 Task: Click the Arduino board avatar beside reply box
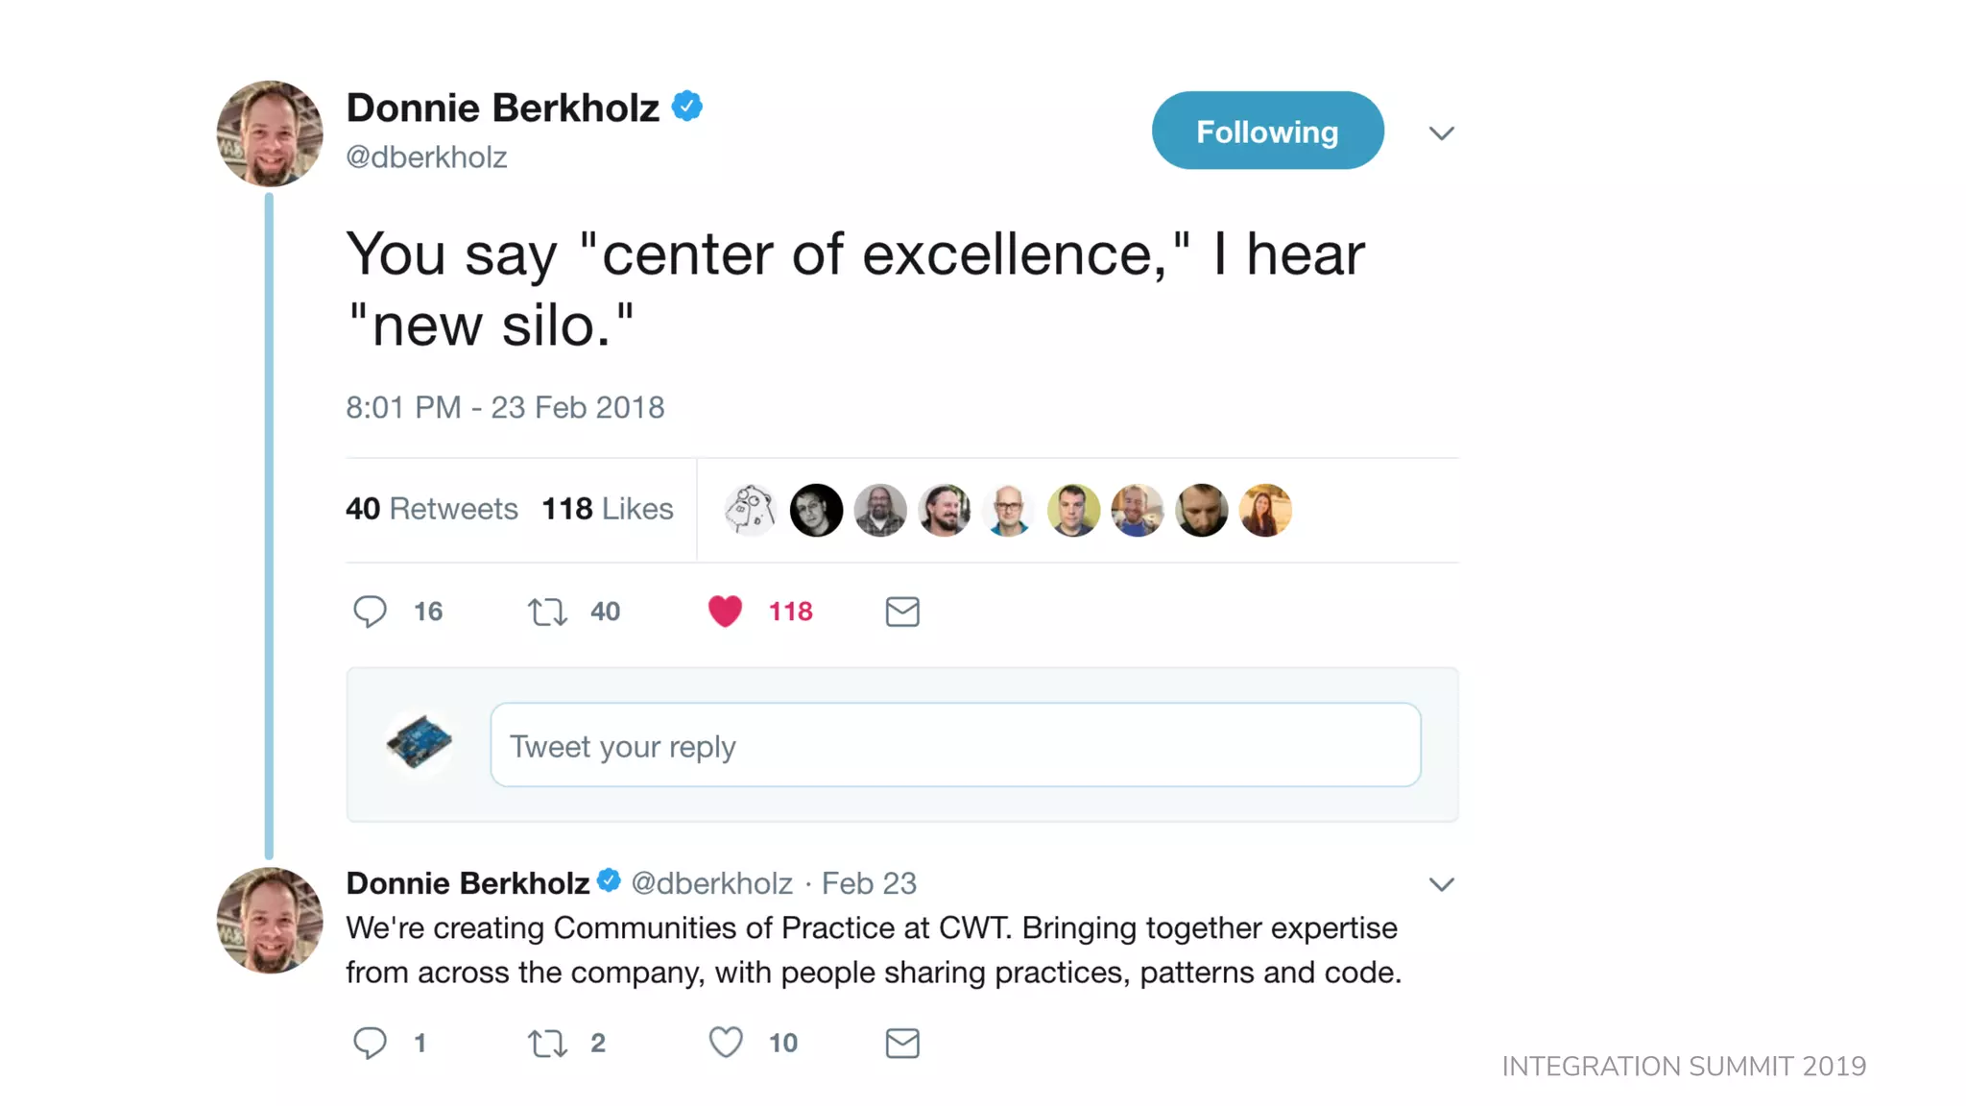pyautogui.click(x=420, y=742)
